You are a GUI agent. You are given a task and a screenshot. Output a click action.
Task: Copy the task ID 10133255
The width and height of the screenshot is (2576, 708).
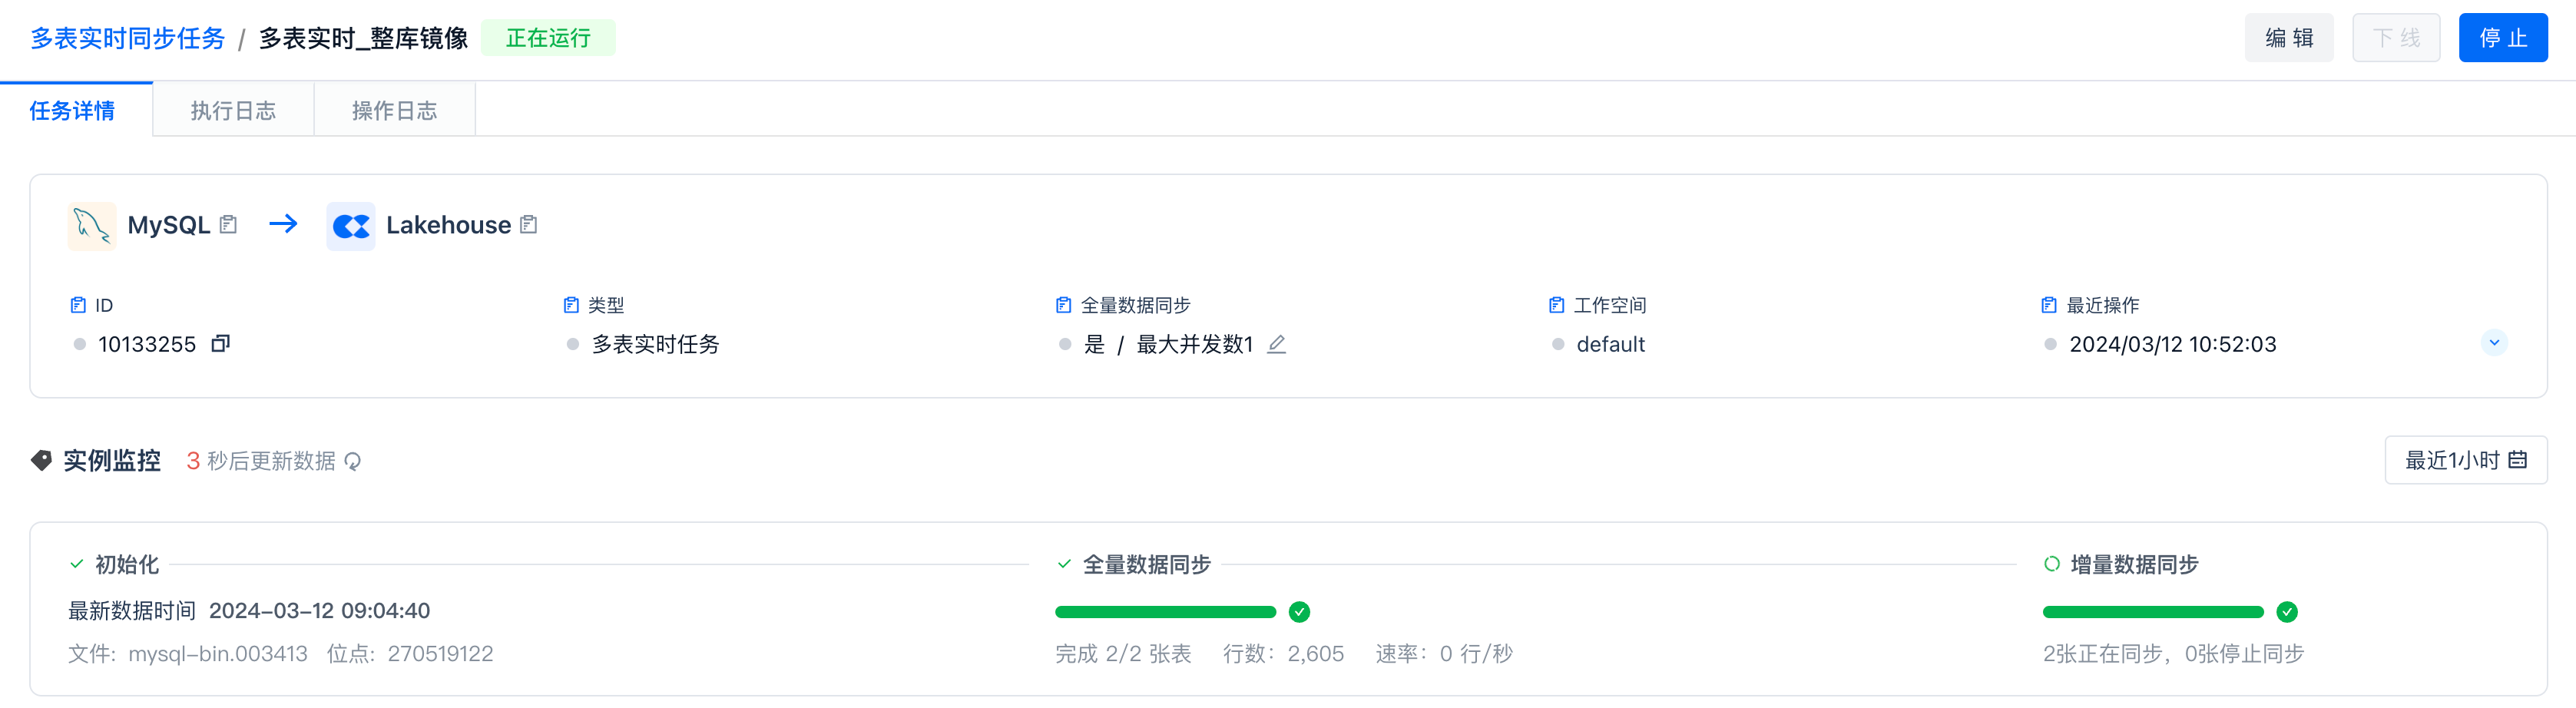pos(221,344)
